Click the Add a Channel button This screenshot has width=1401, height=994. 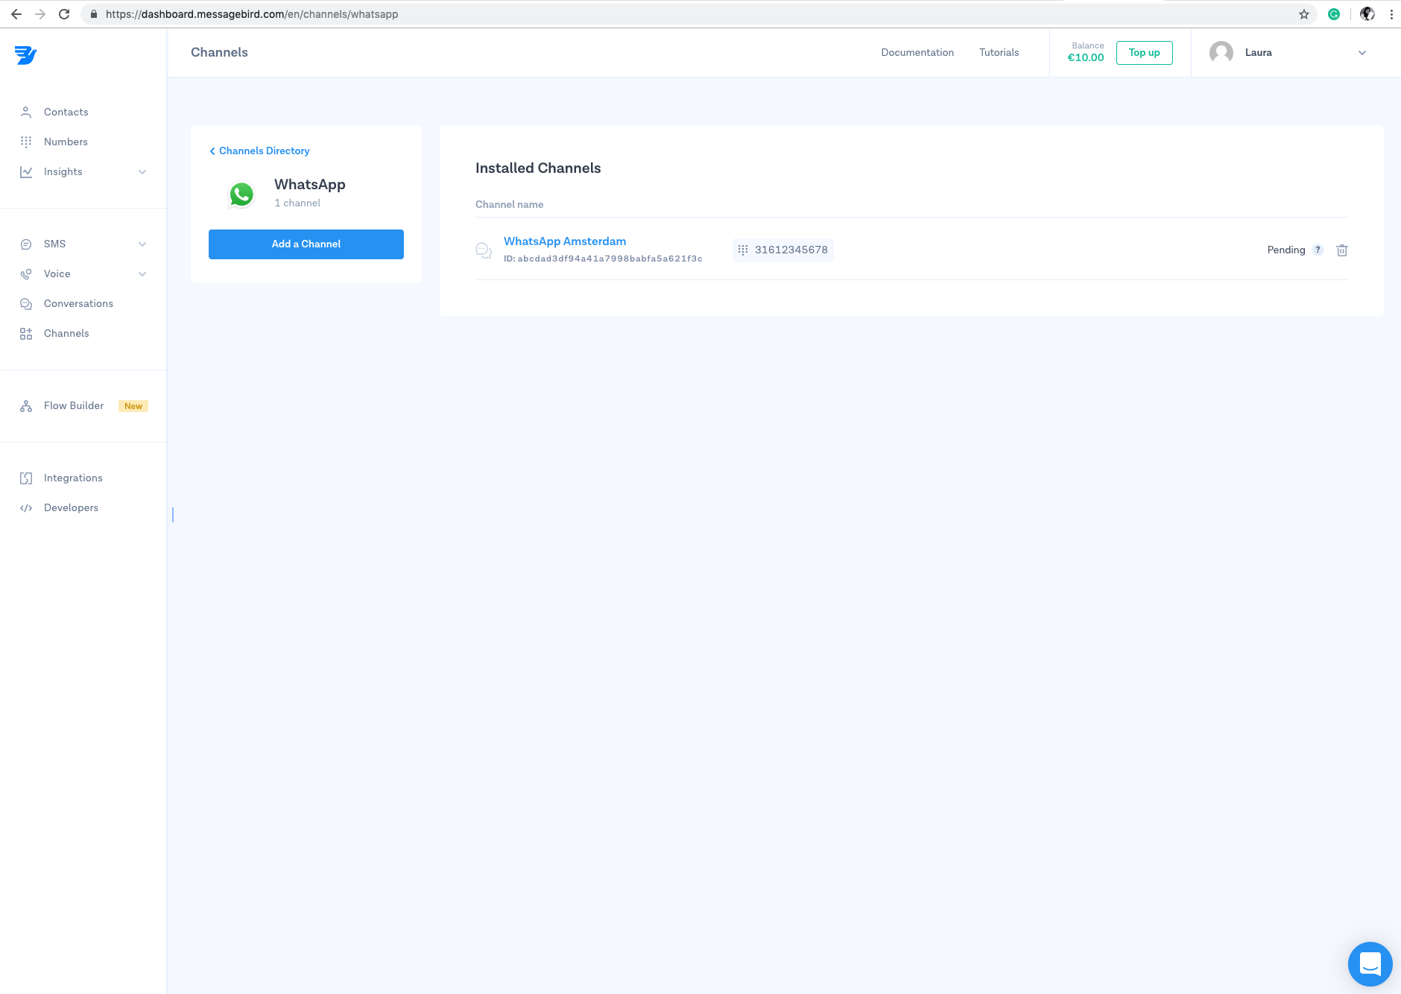coord(306,244)
